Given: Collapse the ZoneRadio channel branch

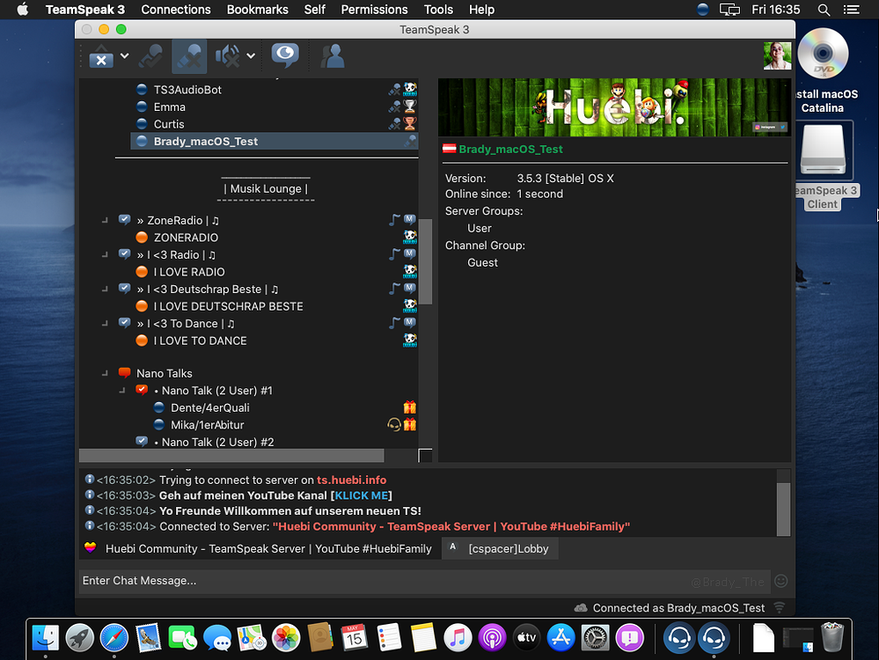Looking at the screenshot, I should point(105,220).
